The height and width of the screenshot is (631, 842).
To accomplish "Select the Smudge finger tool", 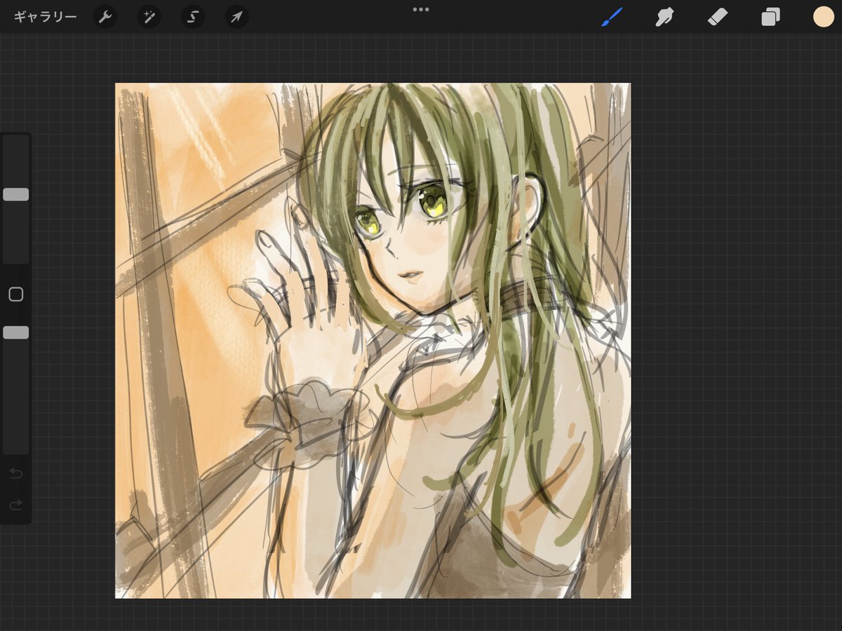I will [664, 17].
